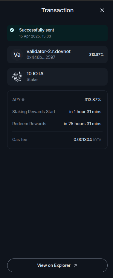Click the in 25 hours 31 mins value
The width and height of the screenshot is (113, 278).
83,124
